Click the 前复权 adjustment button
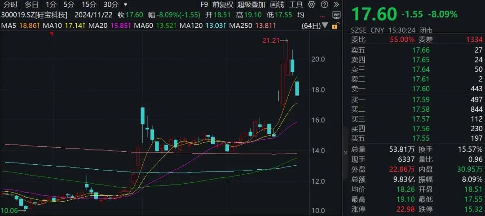Image resolution: width=485 pixels, height=216 pixels. (x=223, y=4)
